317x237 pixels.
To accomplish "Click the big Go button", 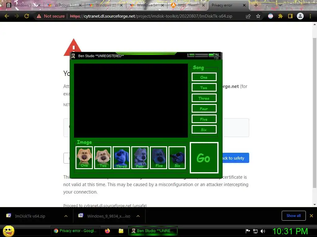I will pos(204,158).
